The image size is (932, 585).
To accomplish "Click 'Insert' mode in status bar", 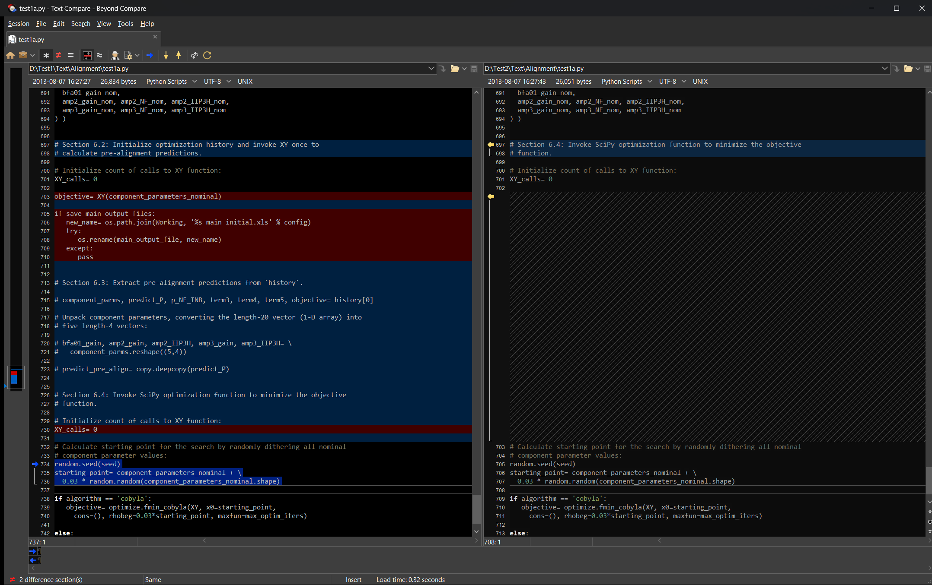I will coord(354,580).
